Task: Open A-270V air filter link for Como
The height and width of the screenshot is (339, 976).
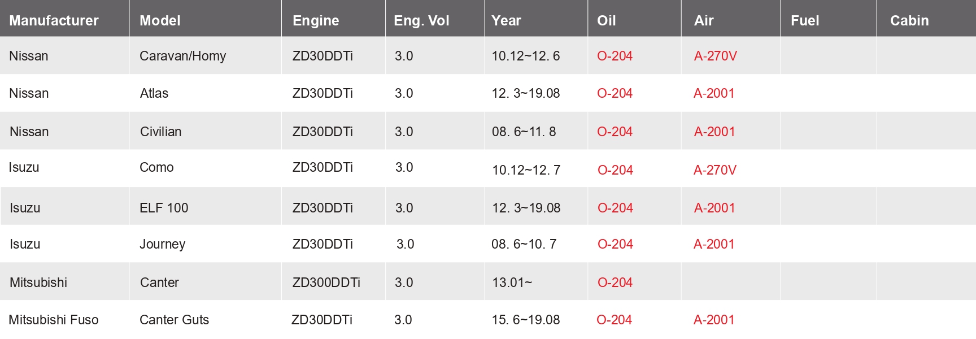Action: click(x=715, y=170)
